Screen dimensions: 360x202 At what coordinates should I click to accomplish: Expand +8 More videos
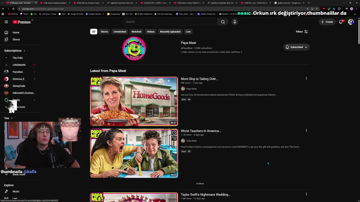200,183
